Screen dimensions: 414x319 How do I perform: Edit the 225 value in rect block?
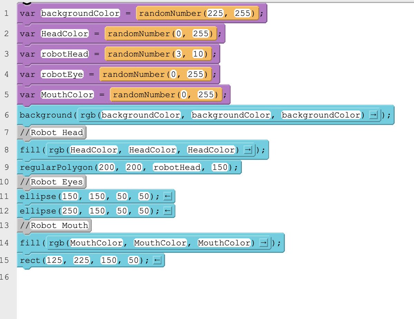(81, 260)
